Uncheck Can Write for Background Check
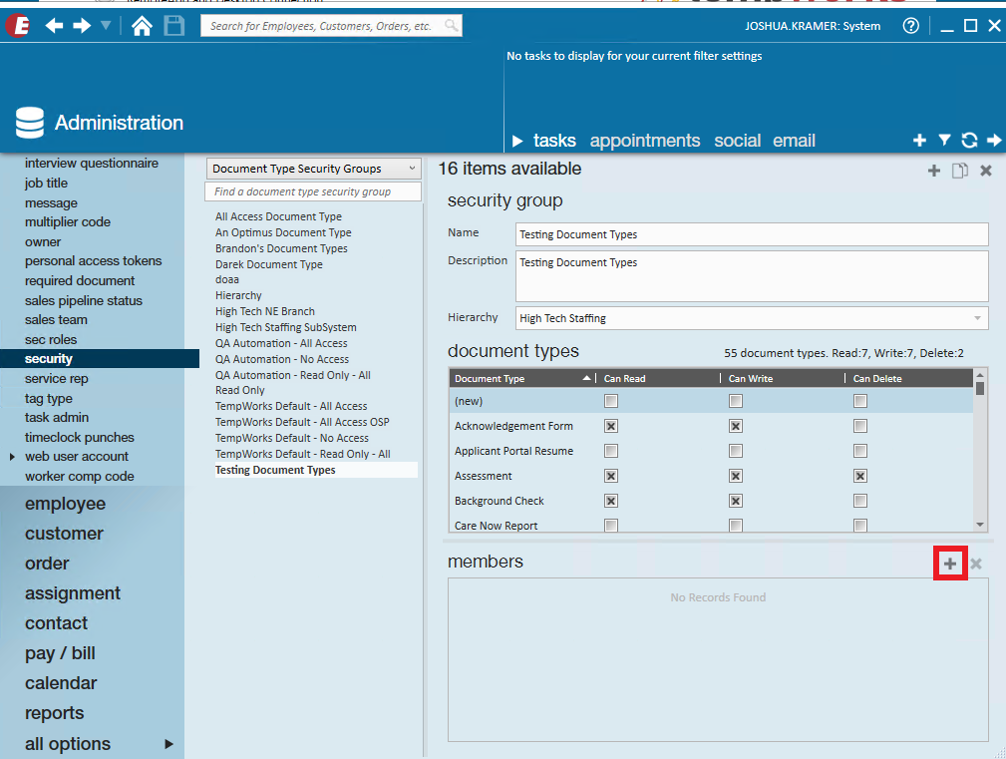 (735, 501)
